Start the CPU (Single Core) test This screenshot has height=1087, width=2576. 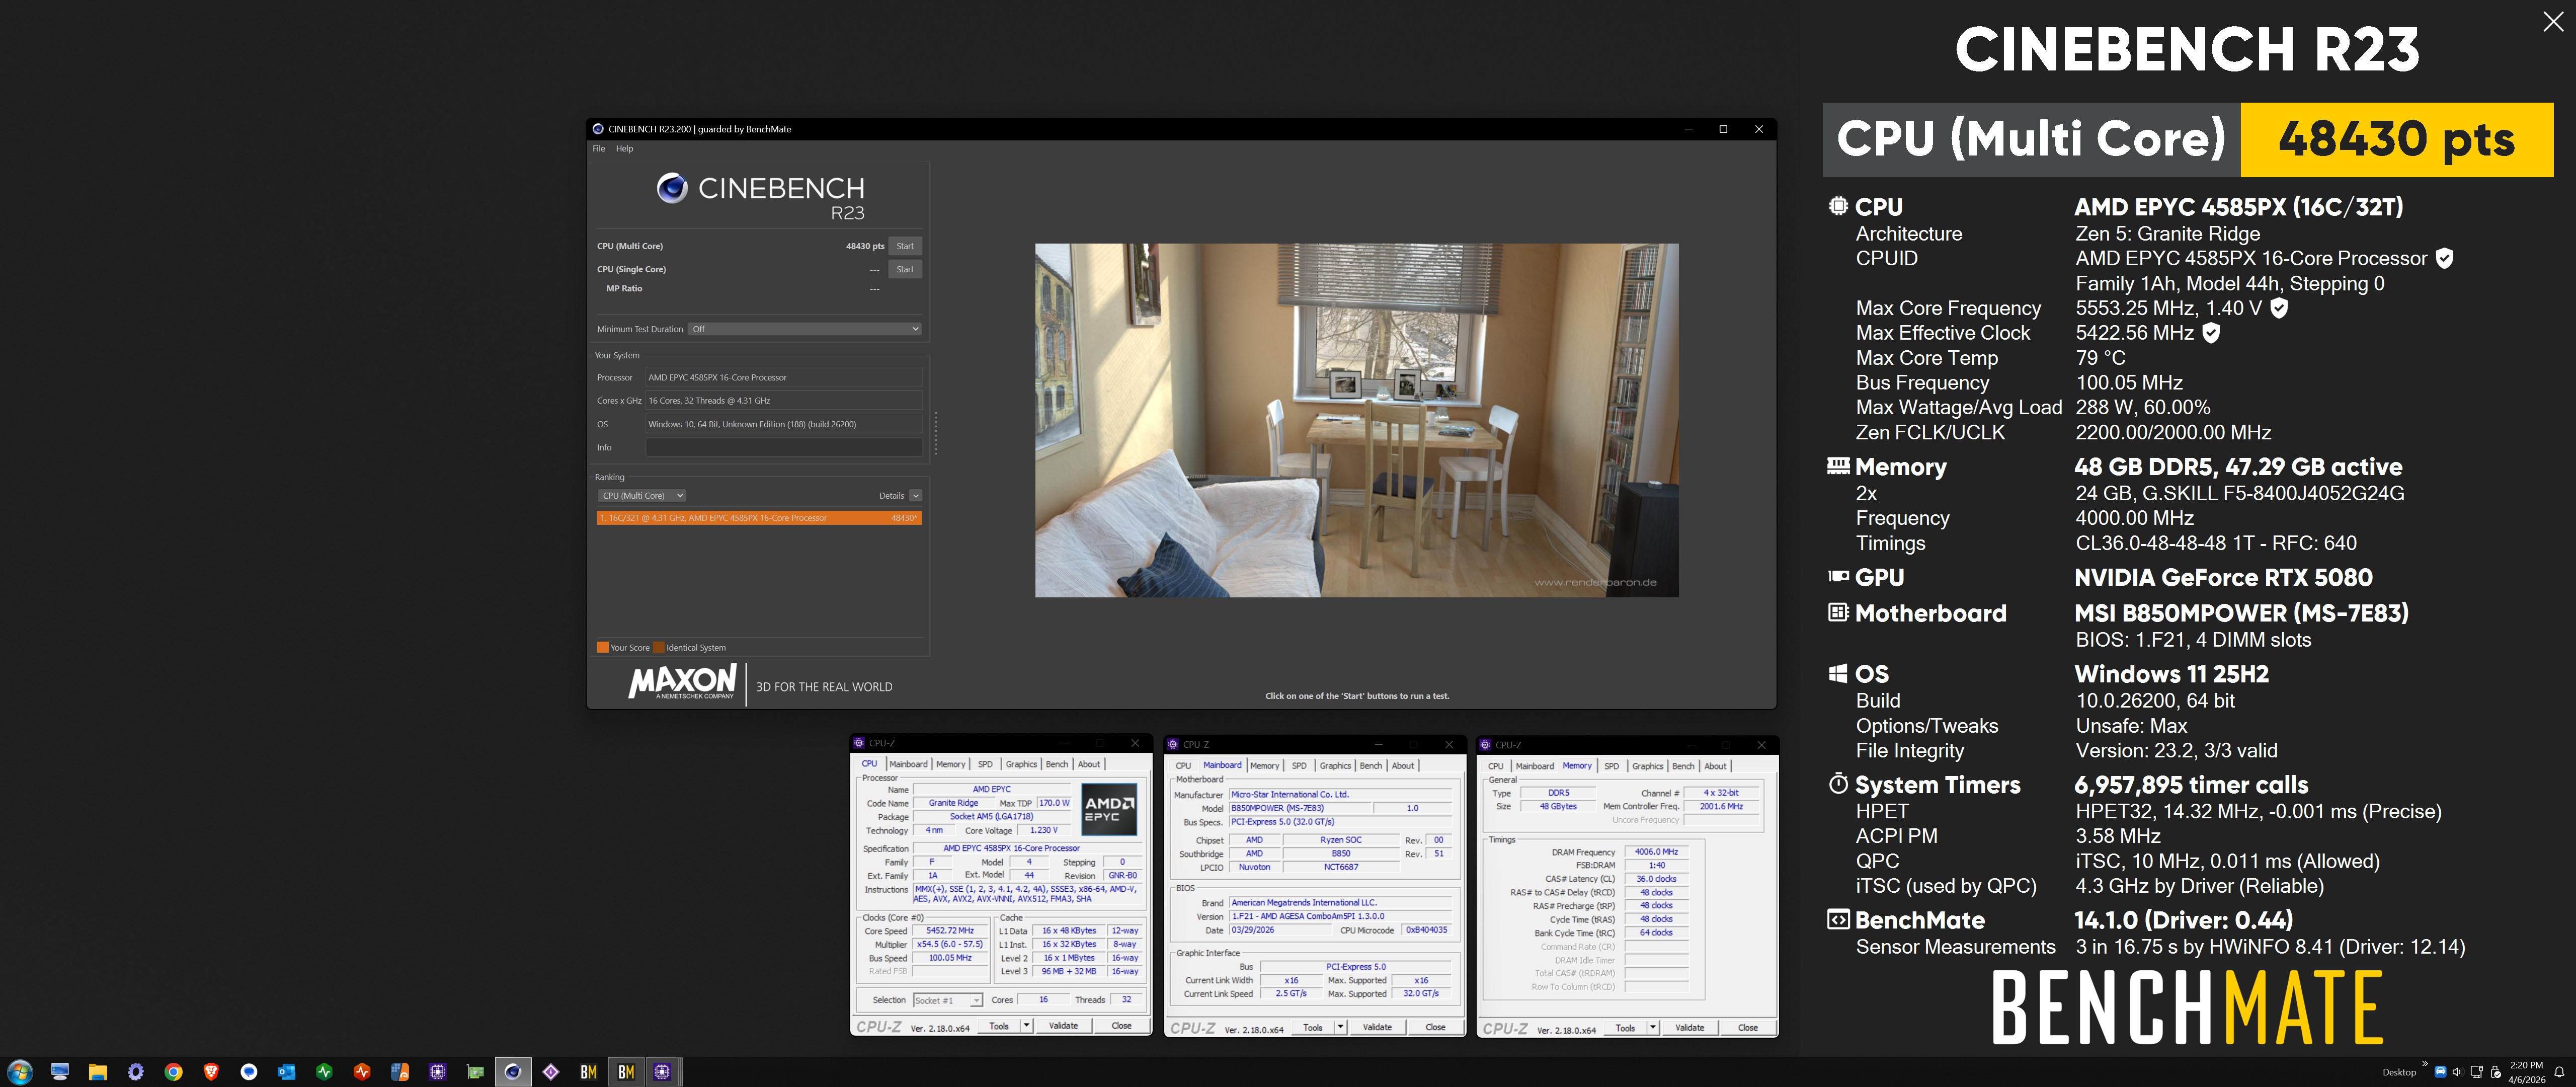point(904,269)
